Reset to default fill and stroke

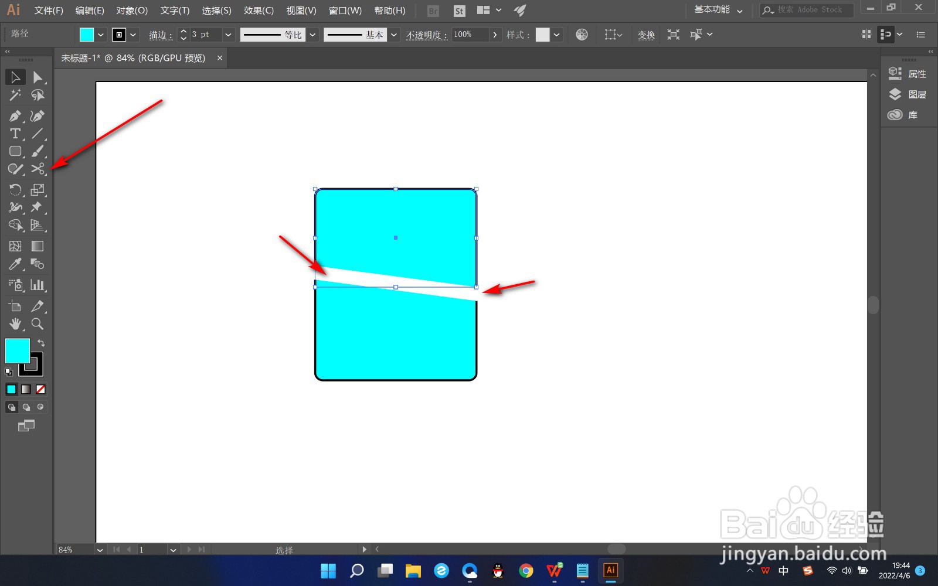pyautogui.click(x=9, y=372)
